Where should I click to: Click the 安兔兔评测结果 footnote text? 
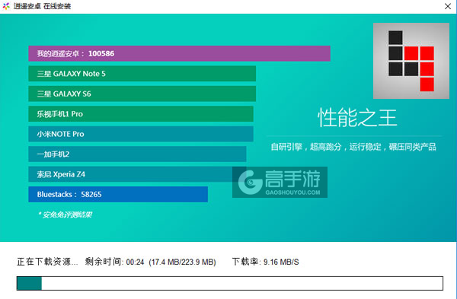(x=65, y=215)
